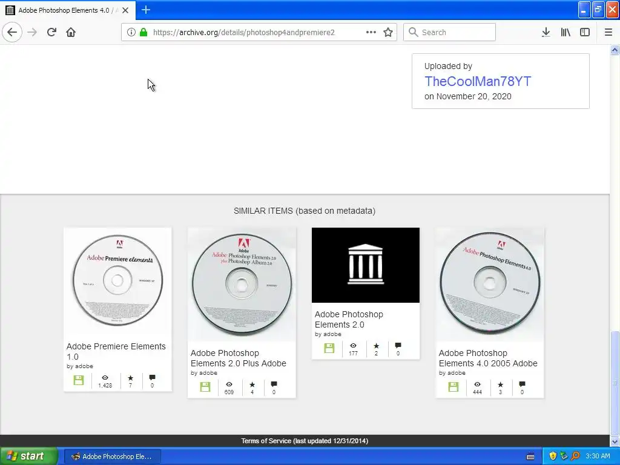
Task: Click the magnifier tray icon
Action: point(575,457)
